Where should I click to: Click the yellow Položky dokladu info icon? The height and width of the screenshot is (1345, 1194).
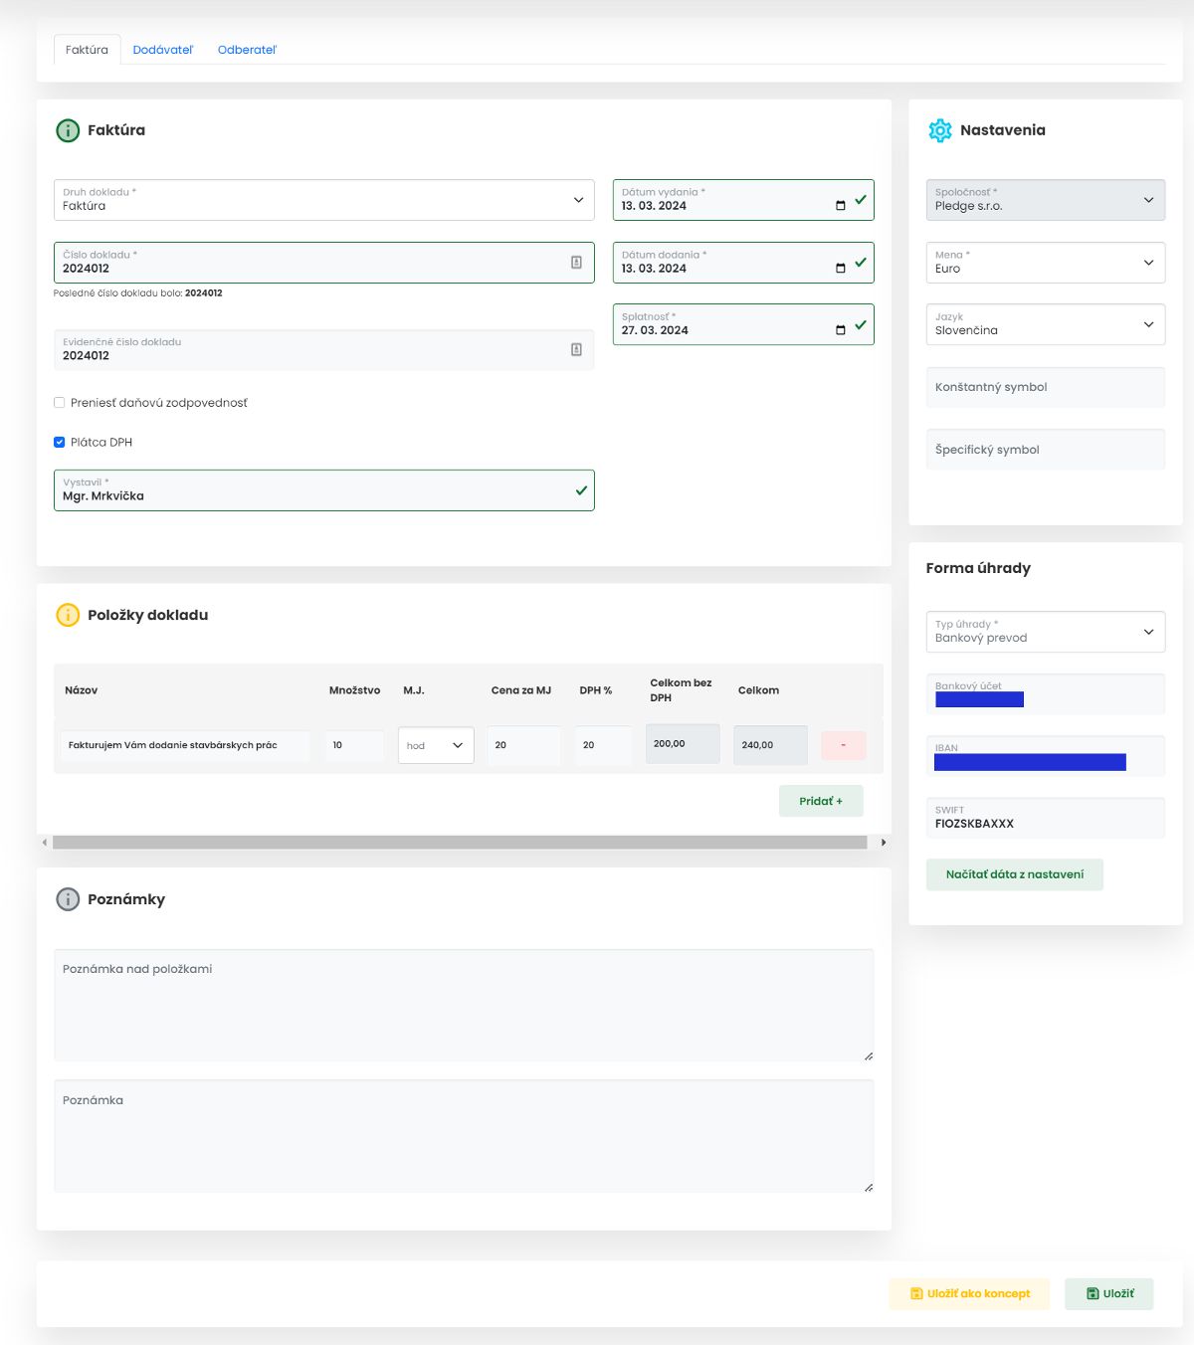[x=68, y=615]
